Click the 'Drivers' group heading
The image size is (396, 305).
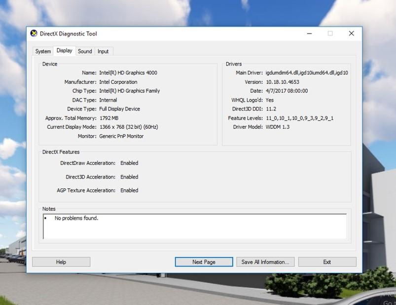(234, 64)
